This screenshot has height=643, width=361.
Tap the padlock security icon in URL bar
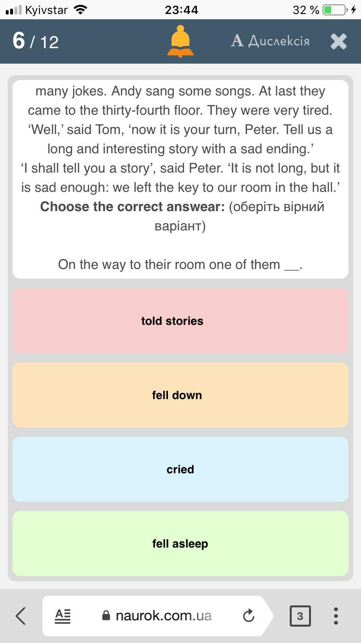(106, 616)
